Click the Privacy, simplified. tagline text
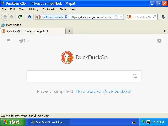This screenshot has height=126, width=168. pos(55,92)
